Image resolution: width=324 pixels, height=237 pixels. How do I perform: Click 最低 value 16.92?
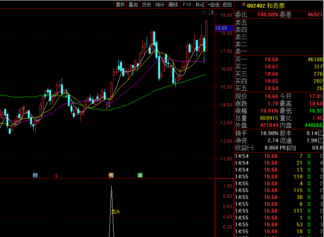tap(316, 111)
